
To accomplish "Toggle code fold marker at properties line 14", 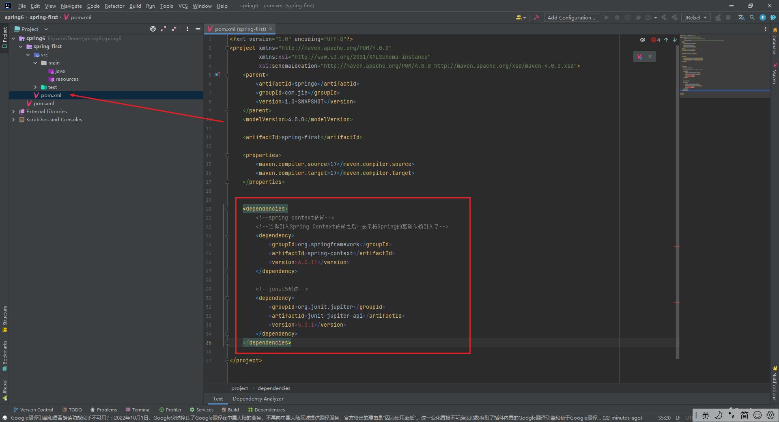I will (x=227, y=155).
